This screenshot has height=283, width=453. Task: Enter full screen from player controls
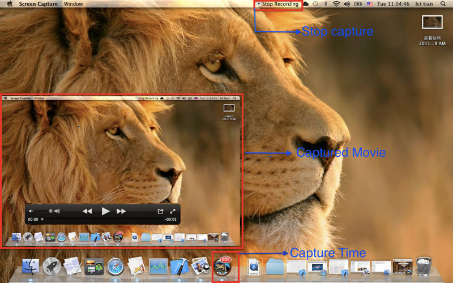point(173,211)
